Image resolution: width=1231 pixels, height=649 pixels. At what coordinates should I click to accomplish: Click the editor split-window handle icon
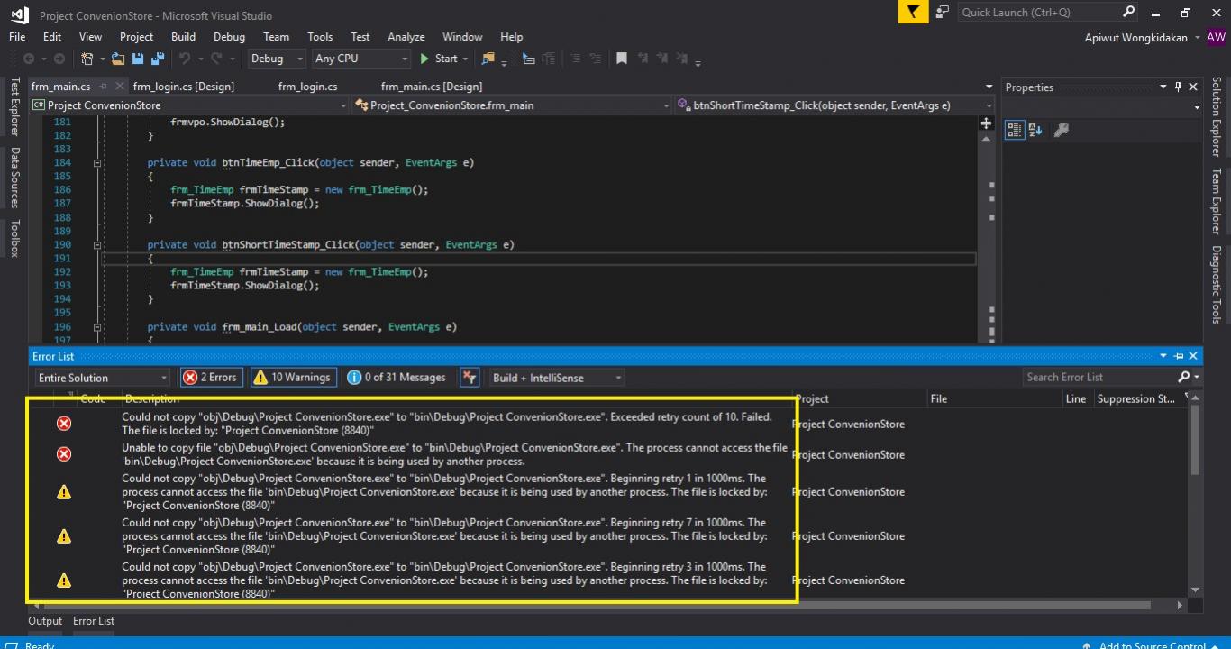[x=987, y=123]
